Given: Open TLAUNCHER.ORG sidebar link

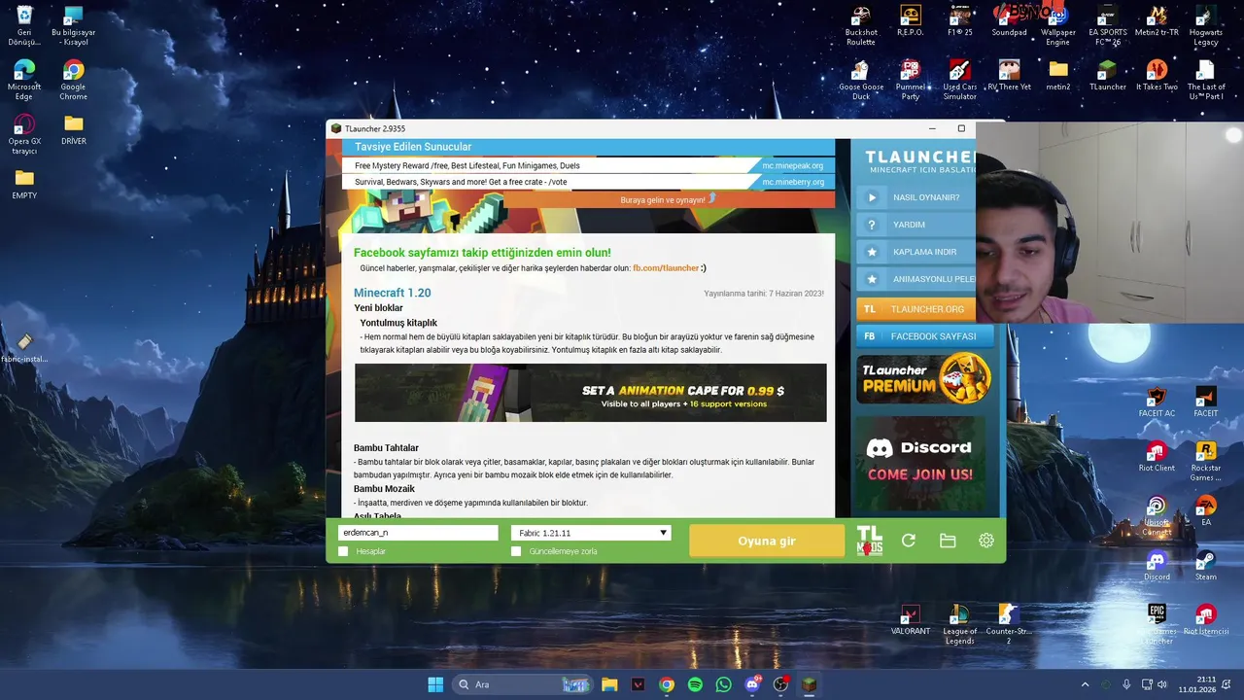Looking at the screenshot, I should [916, 309].
